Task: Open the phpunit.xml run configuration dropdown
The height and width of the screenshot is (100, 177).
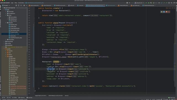Action: pos(139,3)
